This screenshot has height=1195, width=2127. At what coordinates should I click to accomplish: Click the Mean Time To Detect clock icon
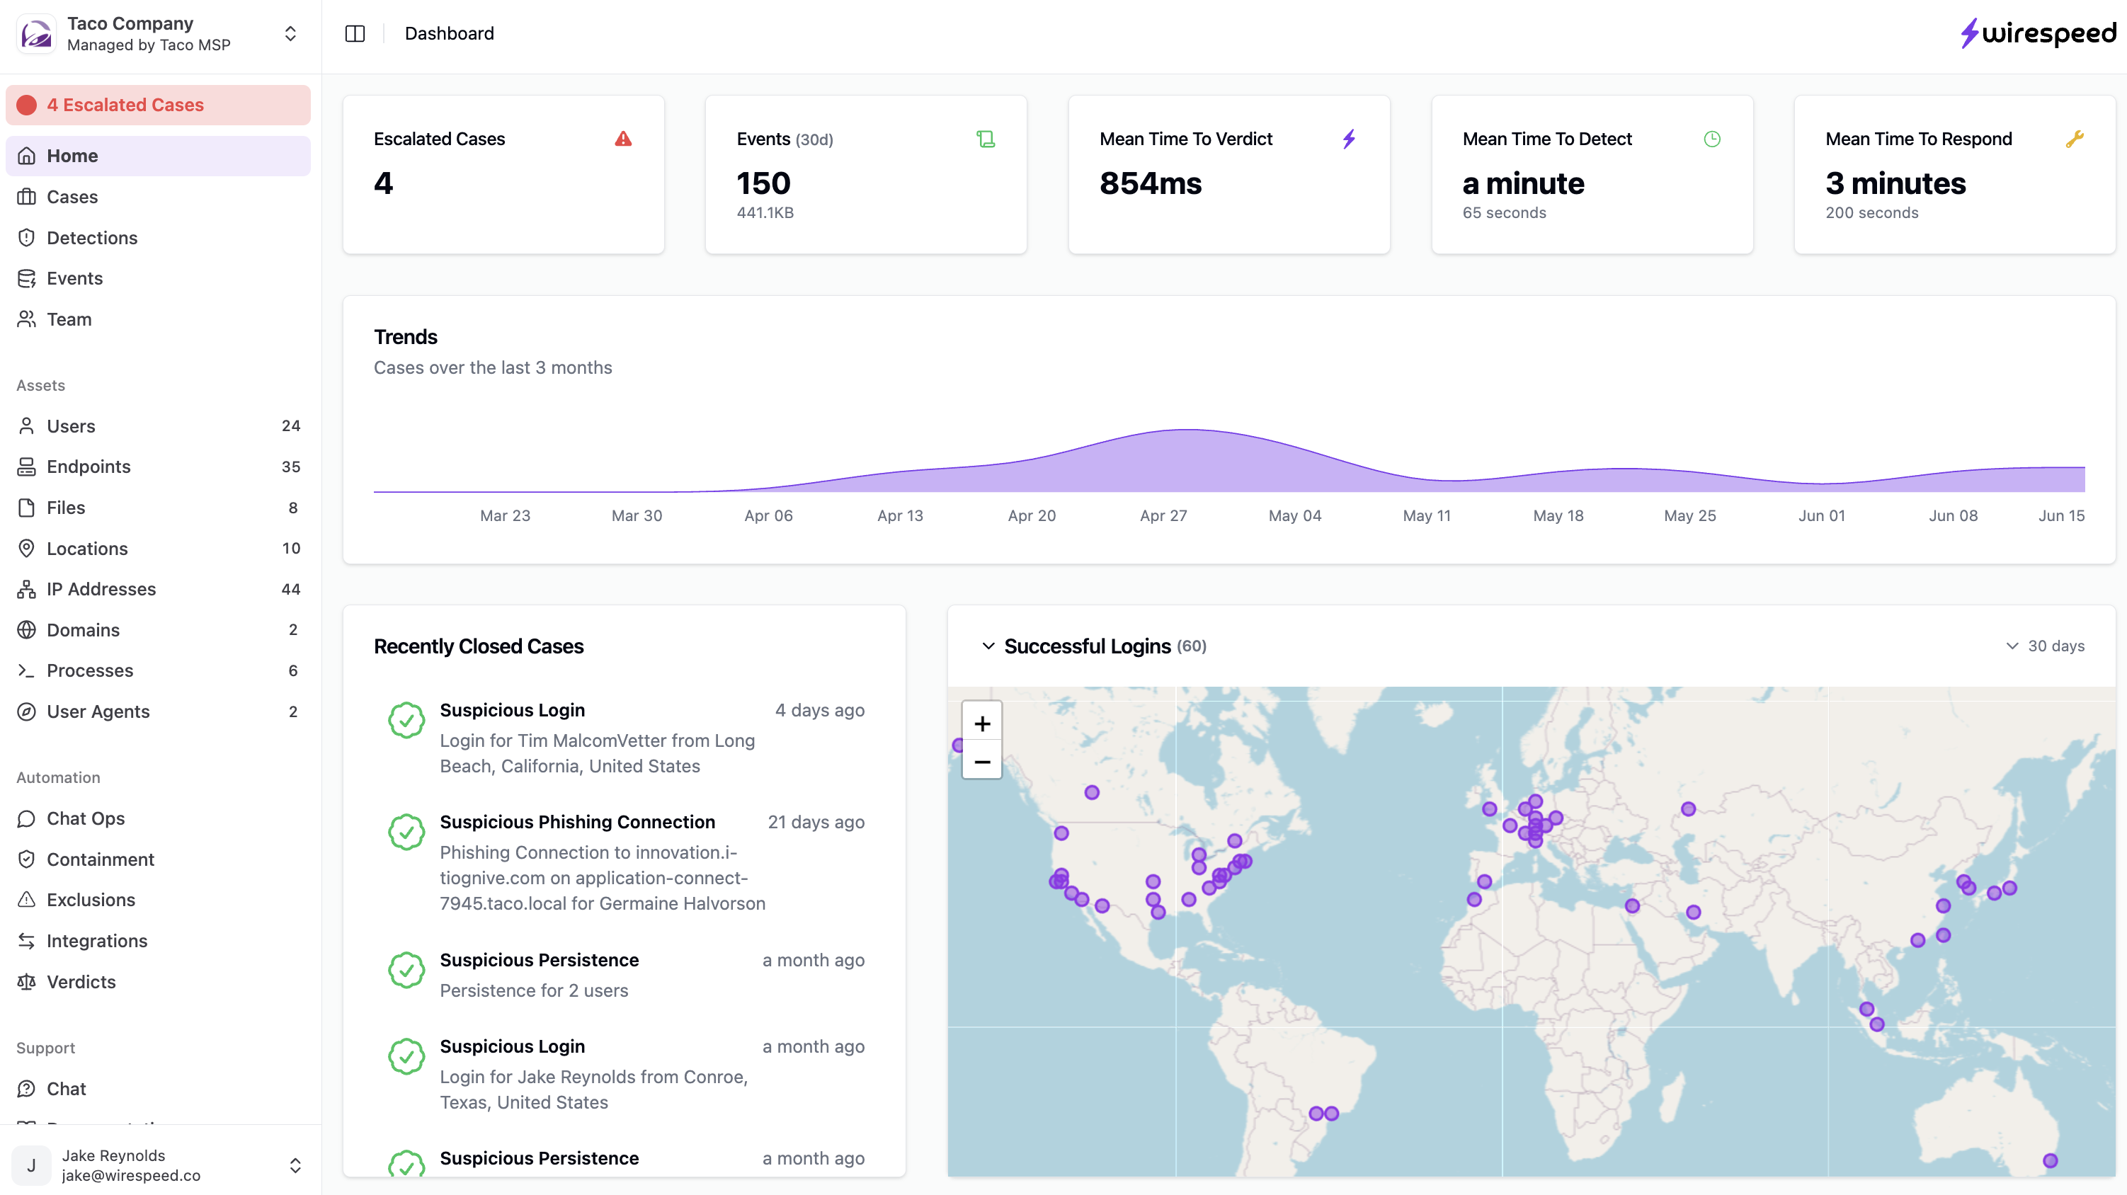(x=1711, y=139)
